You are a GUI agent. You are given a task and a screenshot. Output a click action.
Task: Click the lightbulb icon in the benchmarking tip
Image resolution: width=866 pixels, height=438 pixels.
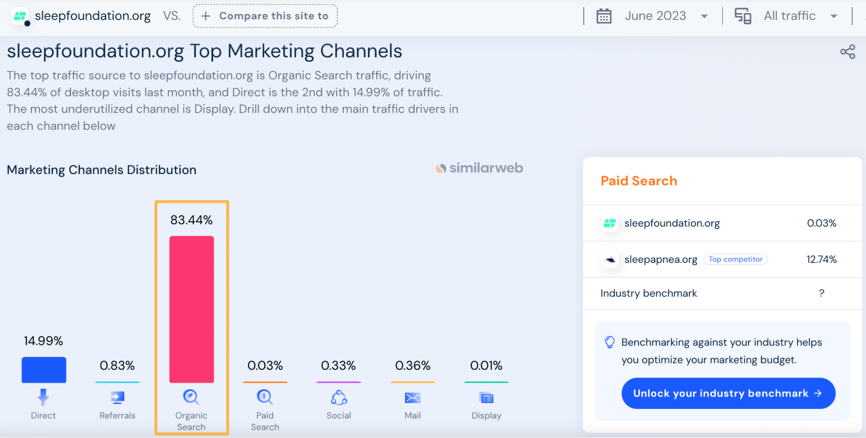(x=610, y=342)
